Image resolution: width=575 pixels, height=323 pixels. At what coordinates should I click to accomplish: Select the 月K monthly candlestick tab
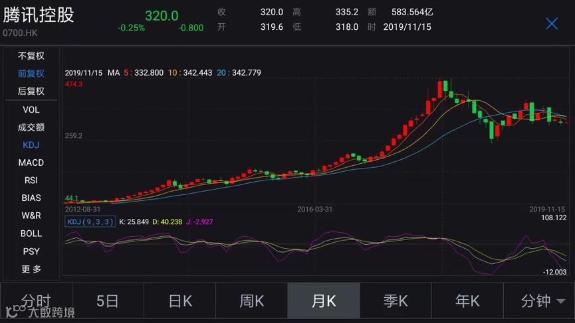tap(324, 301)
